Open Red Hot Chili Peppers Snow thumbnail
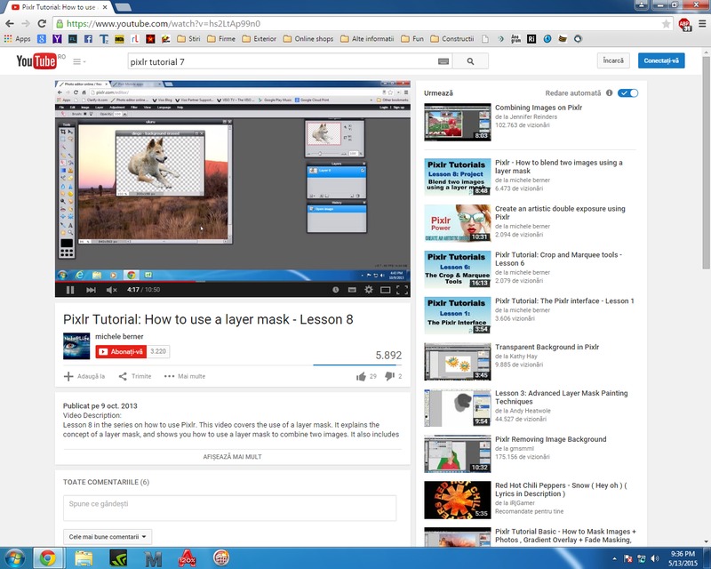The height and width of the screenshot is (569, 711). point(458,500)
